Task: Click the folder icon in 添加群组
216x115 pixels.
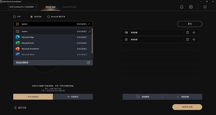Action: pyautogui.click(x=138, y=97)
